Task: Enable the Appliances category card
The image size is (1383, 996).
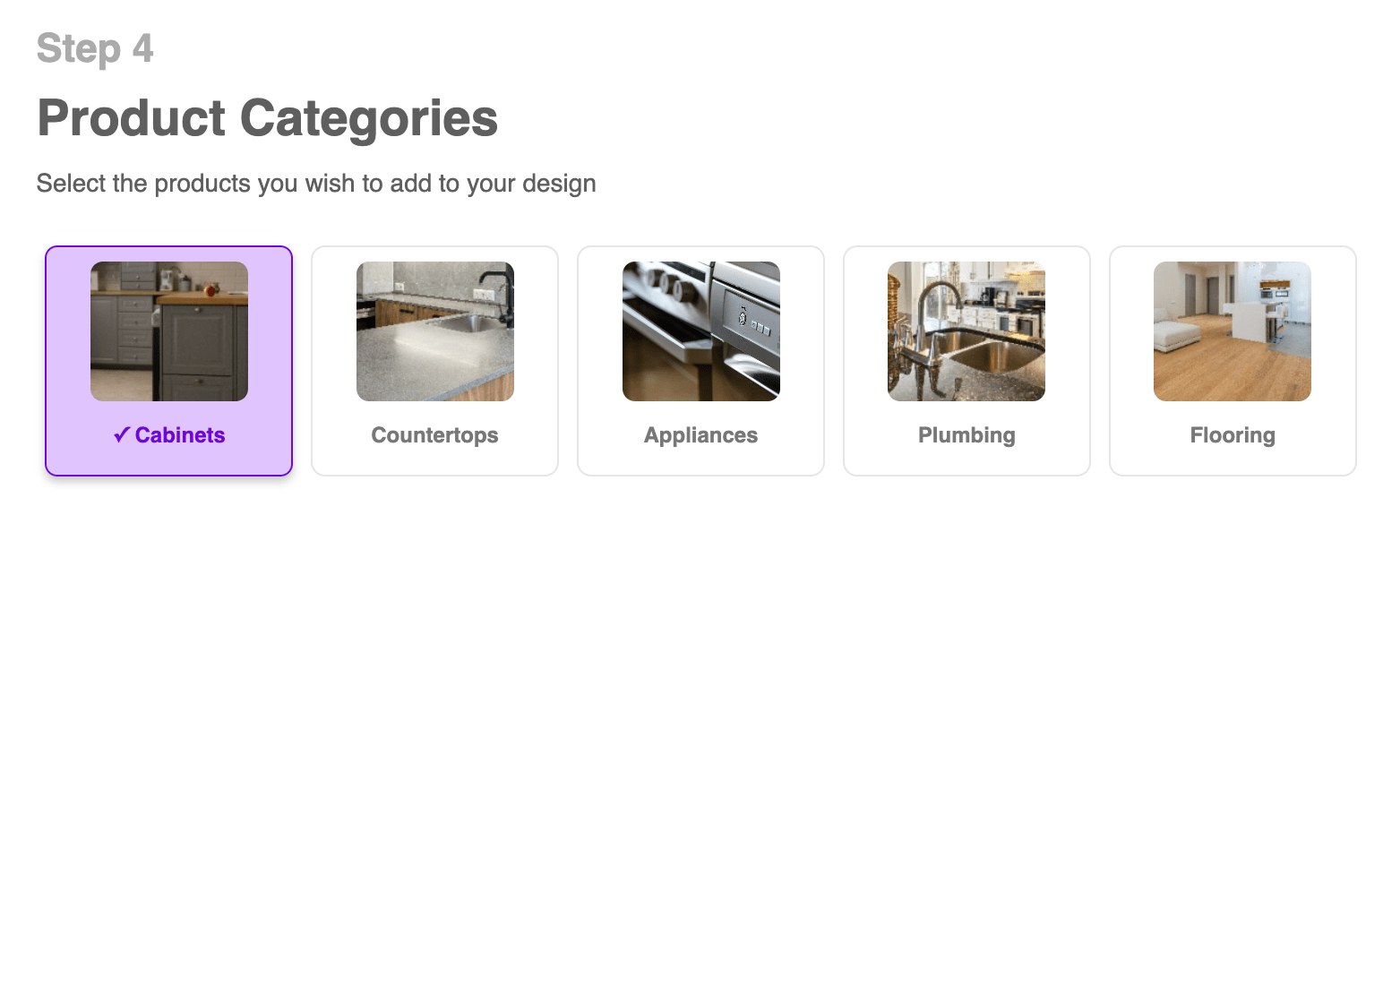Action: [701, 361]
